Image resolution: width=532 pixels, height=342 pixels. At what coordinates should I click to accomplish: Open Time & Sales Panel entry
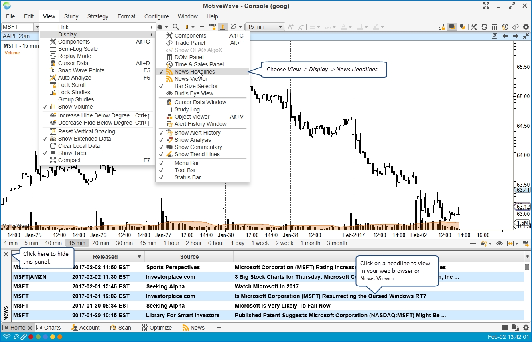point(199,64)
